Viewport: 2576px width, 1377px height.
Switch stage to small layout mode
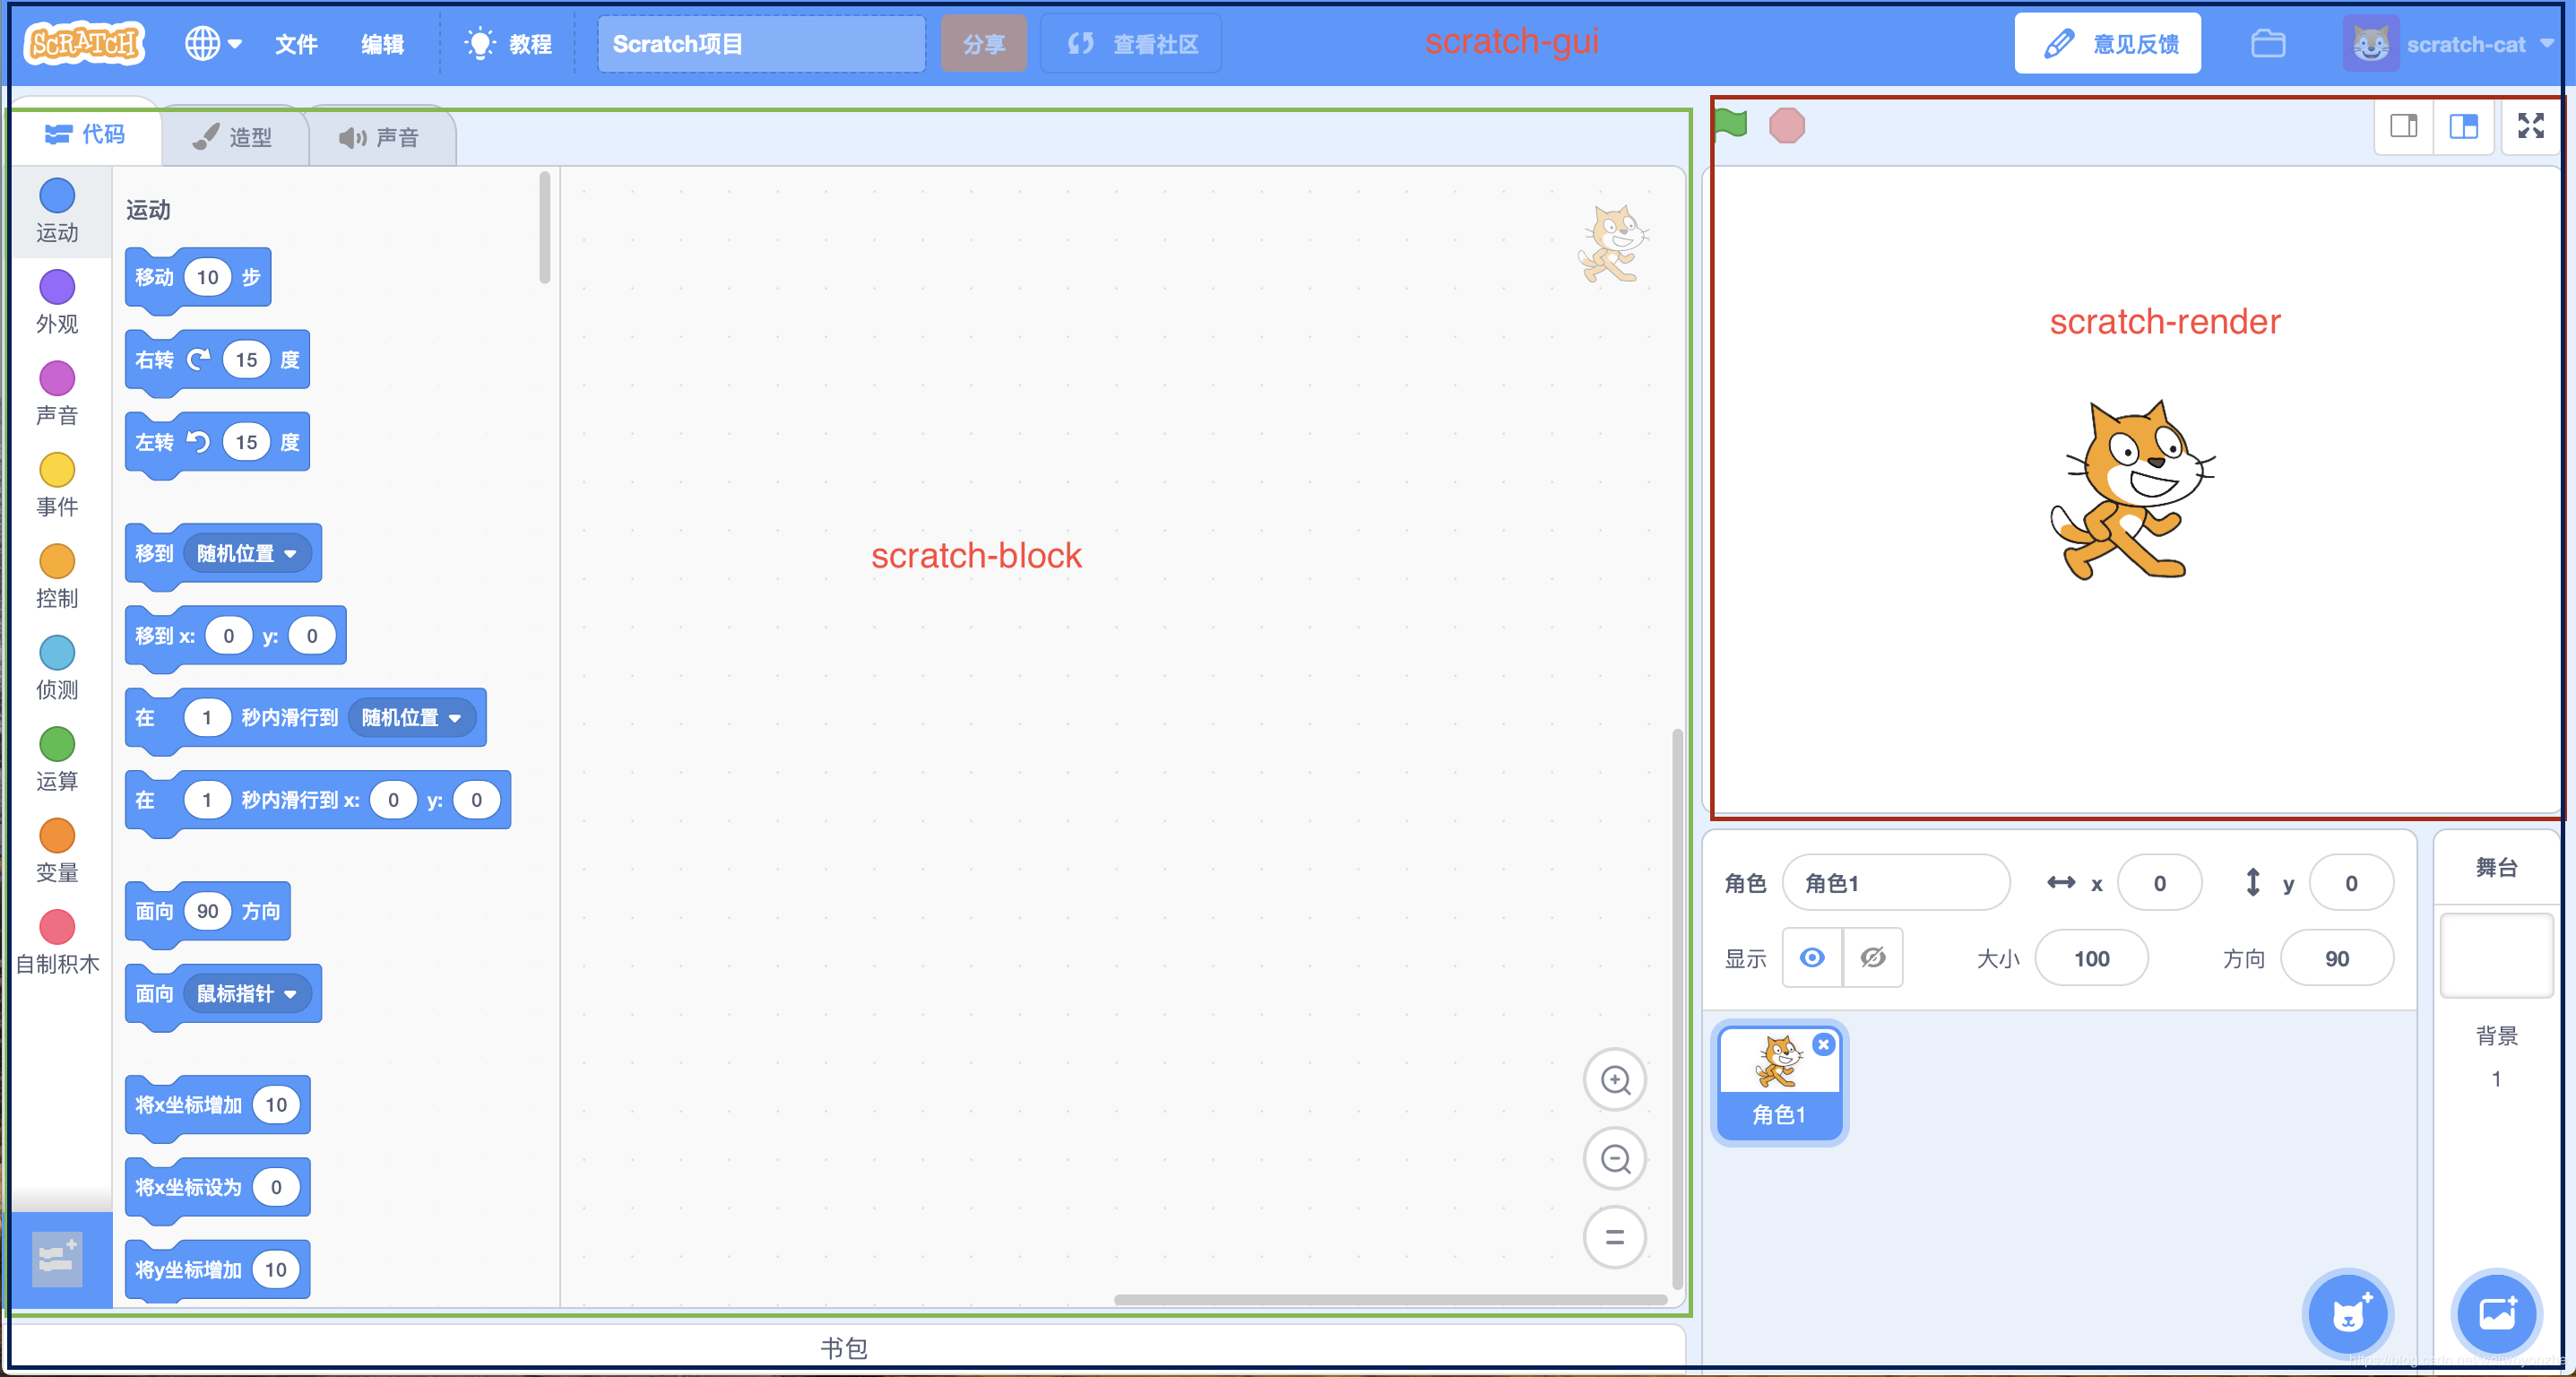coord(2405,126)
